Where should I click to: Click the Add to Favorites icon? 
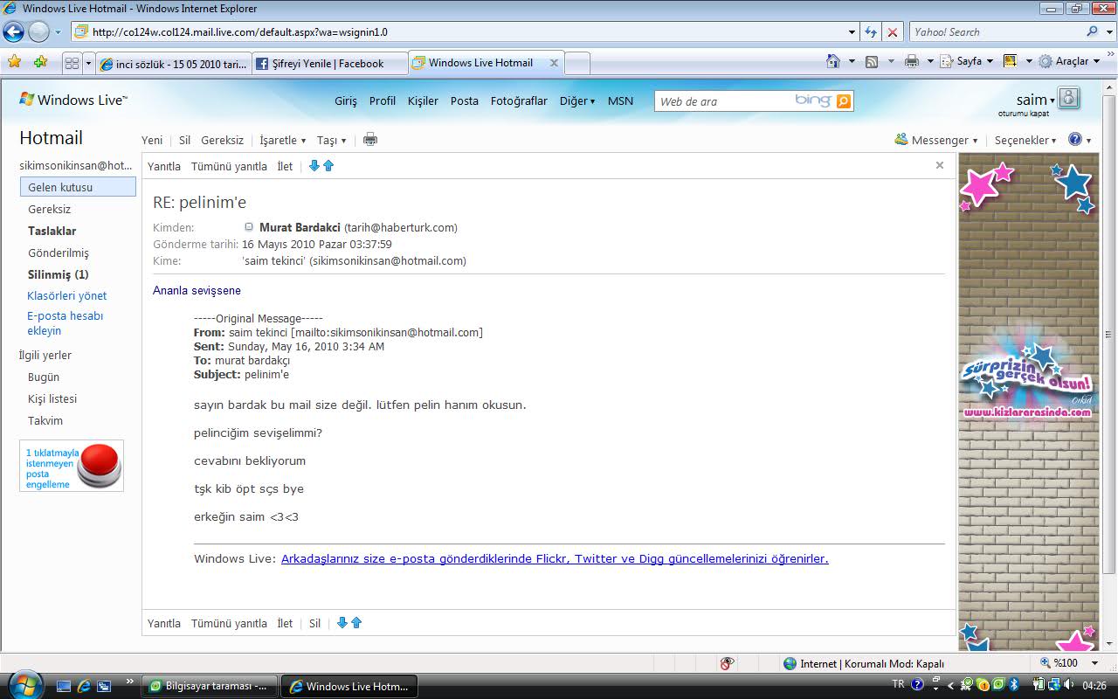(40, 62)
